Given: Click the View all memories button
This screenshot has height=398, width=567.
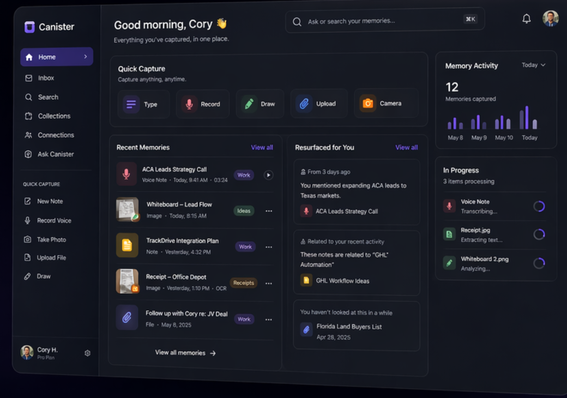Looking at the screenshot, I should point(185,353).
